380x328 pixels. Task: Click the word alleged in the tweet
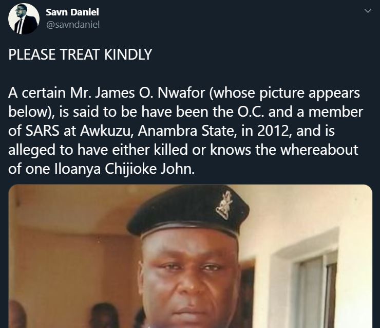pos(32,150)
